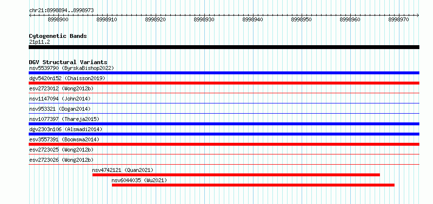Click the blue dgv2303n106 variant bar

(x=224, y=134)
